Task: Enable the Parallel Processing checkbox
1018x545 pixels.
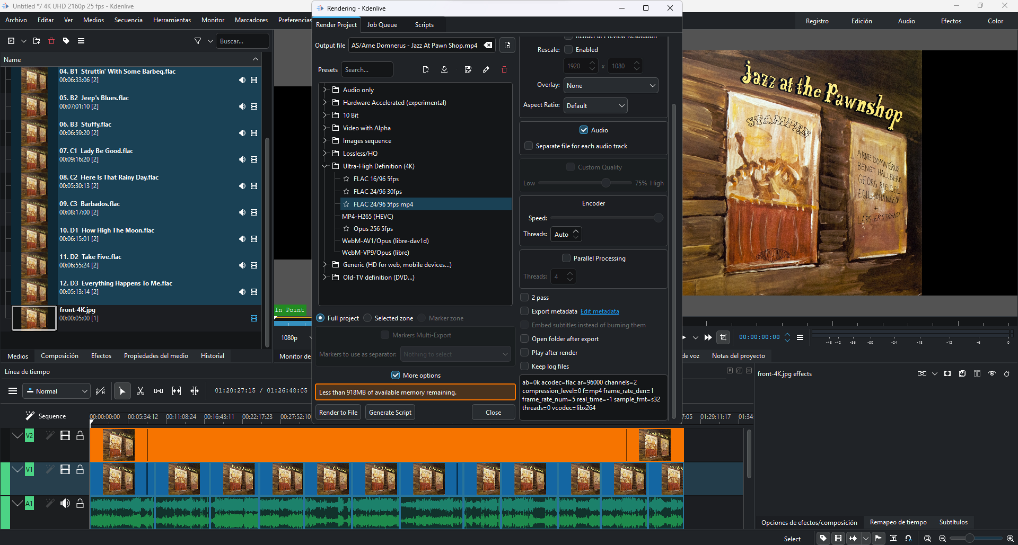Action: [x=566, y=258]
